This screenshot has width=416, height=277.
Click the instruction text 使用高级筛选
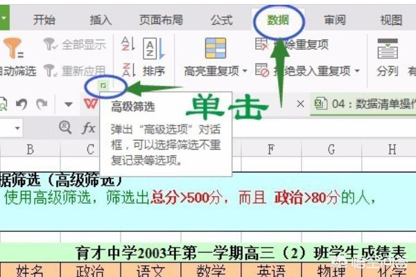click(x=47, y=198)
